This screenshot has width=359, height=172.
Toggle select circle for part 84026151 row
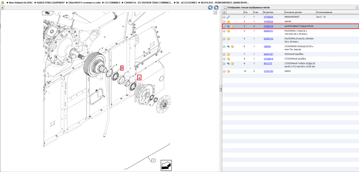point(224,31)
